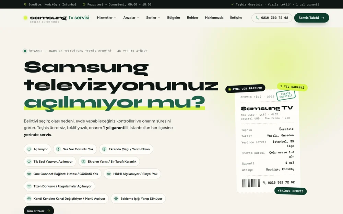343x214 pixels.
Task: Click the arrow icon in Tüm arızalar button
Action: point(48,211)
